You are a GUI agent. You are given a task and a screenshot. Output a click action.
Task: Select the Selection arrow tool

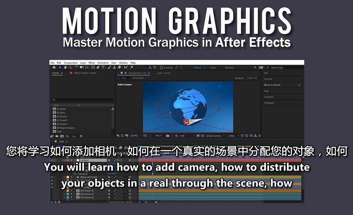click(60, 67)
